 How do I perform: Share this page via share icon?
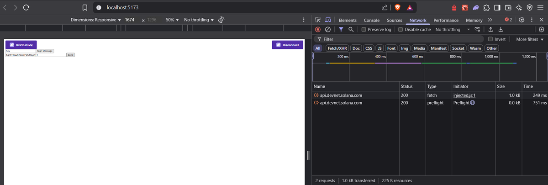click(x=385, y=7)
